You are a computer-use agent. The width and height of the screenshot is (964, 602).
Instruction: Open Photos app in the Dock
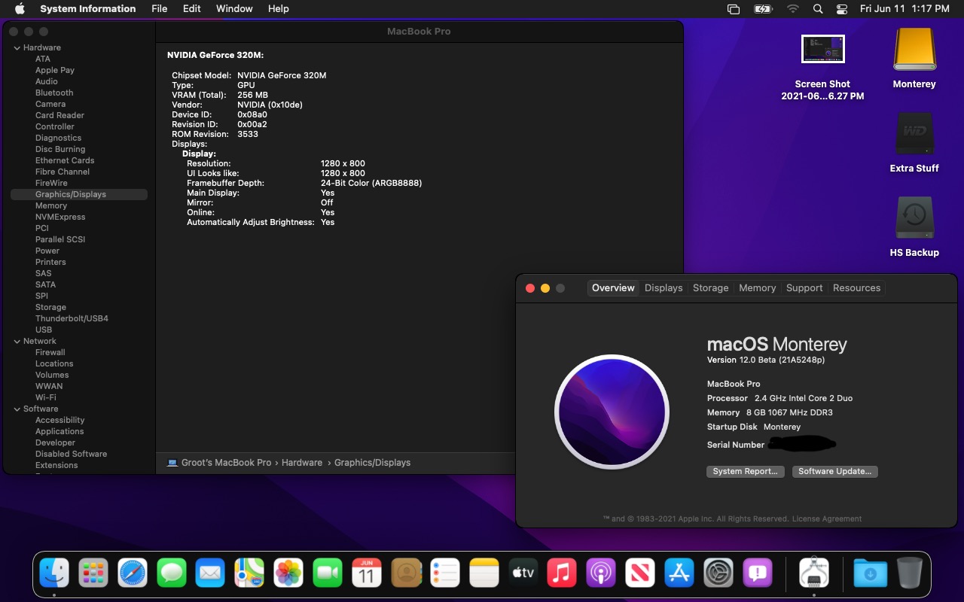pos(288,573)
